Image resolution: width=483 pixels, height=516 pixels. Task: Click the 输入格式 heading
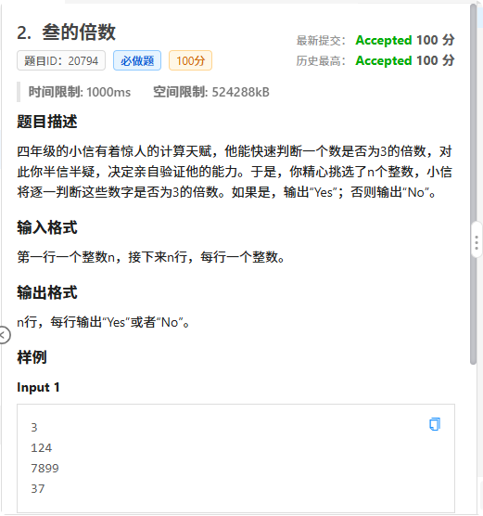tap(47, 227)
